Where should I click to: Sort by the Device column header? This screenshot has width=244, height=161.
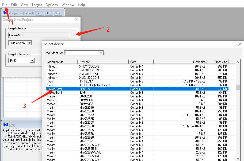pos(103,62)
